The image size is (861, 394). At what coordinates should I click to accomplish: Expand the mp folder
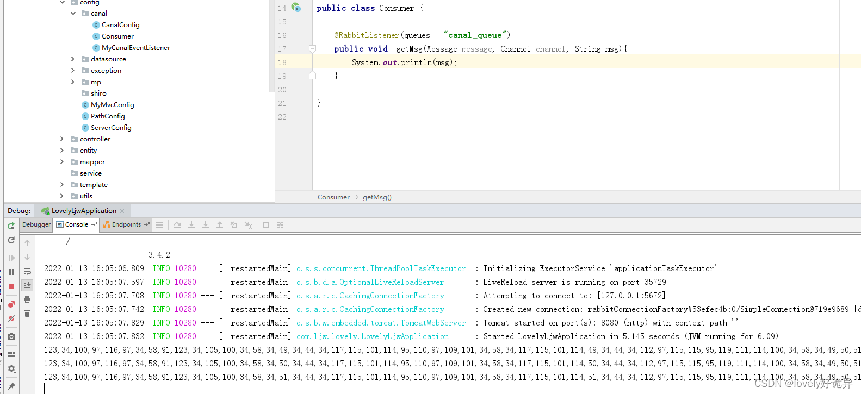coord(73,82)
